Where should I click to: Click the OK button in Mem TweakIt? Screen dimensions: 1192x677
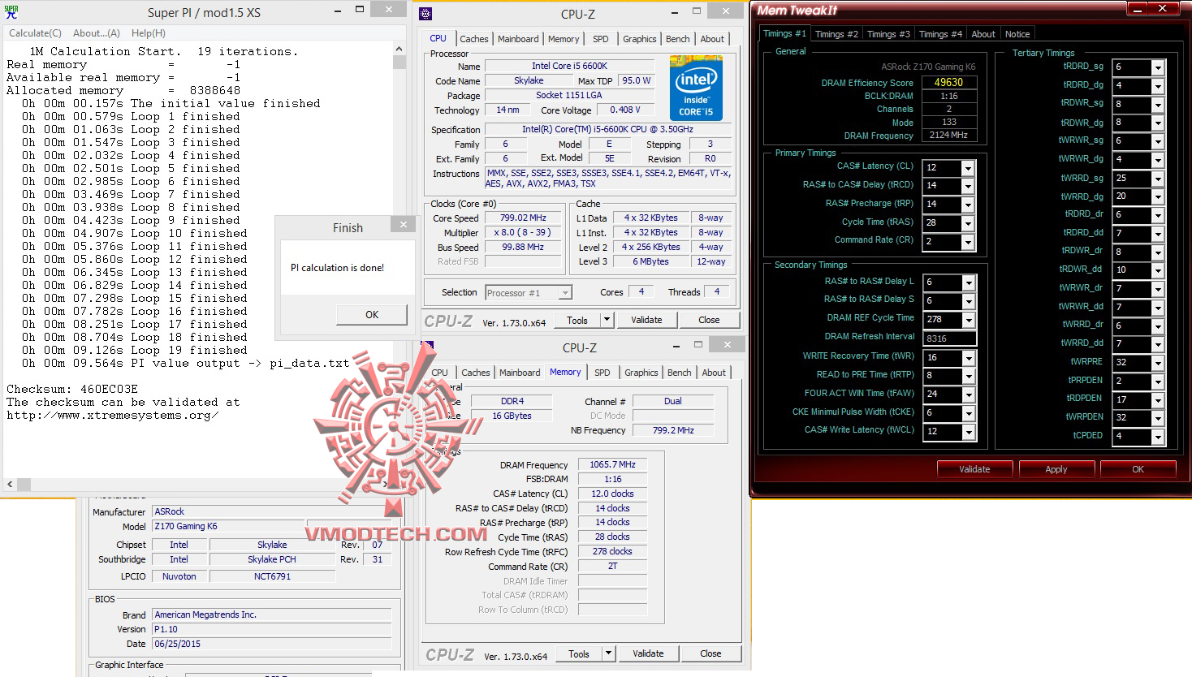point(1138,469)
